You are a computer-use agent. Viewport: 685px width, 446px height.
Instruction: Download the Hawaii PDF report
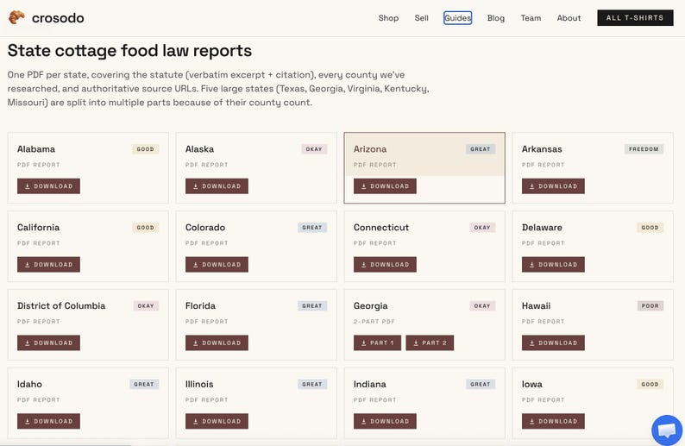click(x=553, y=342)
